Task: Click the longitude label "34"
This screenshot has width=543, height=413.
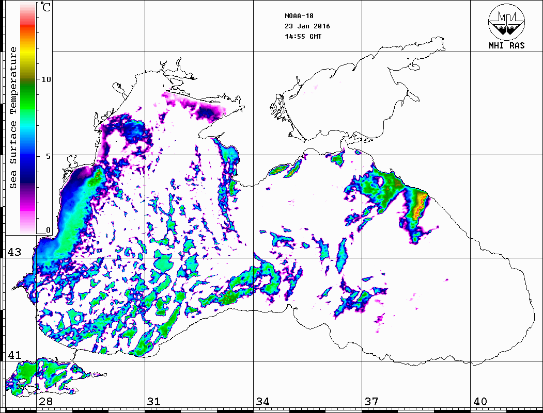Action: (x=262, y=401)
